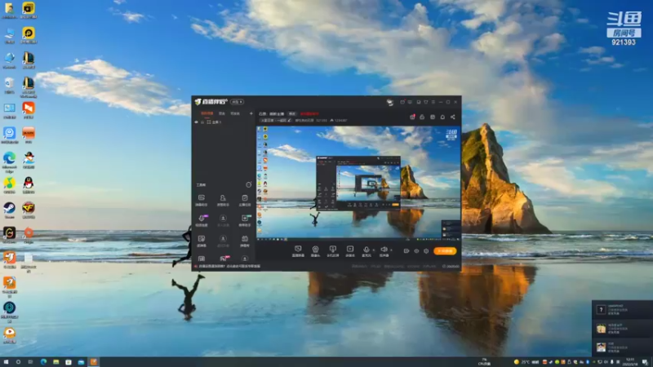Viewport: 653px width, 367px height.
Task: Open the taskbar search circle
Action: 18,362
